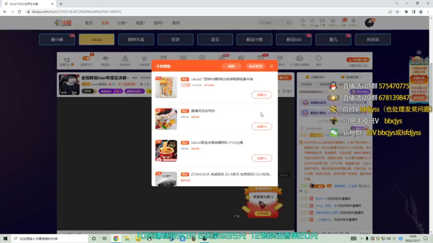This screenshot has height=243, width=433.
Task: Open thumbnail of item 15 barrel noodles
Action: click(166, 151)
